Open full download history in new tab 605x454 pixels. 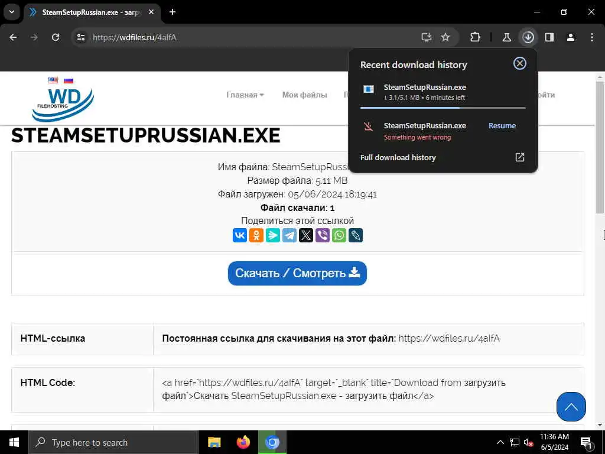[x=520, y=157]
